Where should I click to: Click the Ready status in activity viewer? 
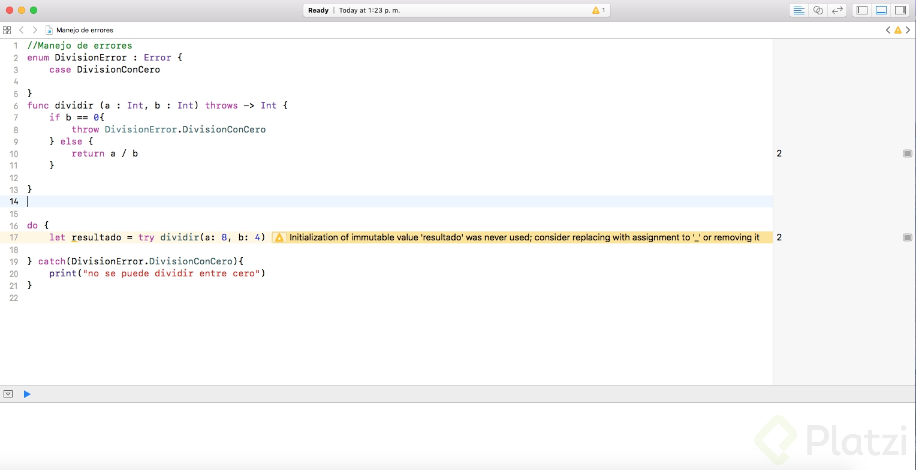point(318,10)
